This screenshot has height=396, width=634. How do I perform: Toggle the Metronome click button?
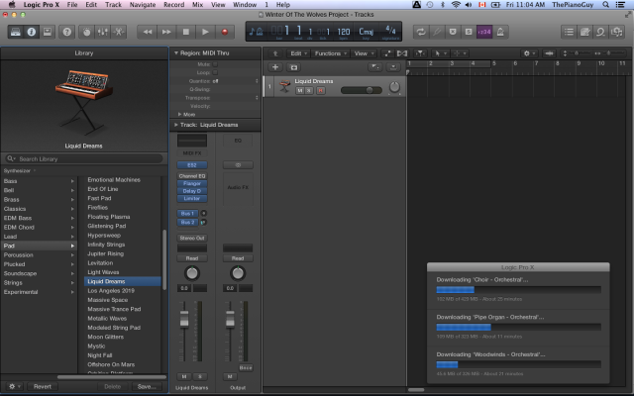click(500, 32)
